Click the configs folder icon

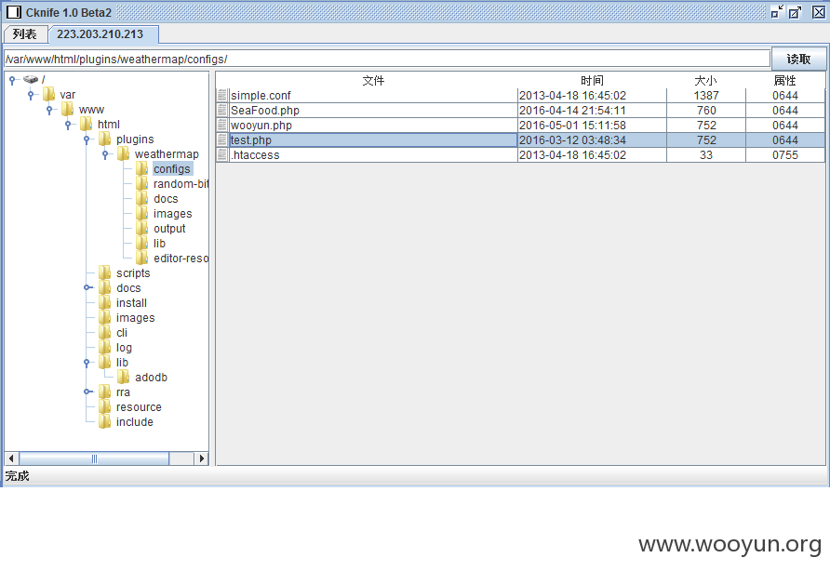(x=141, y=168)
